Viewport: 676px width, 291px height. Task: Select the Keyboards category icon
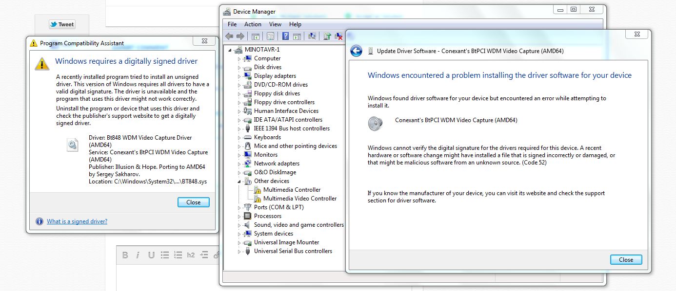tap(247, 137)
